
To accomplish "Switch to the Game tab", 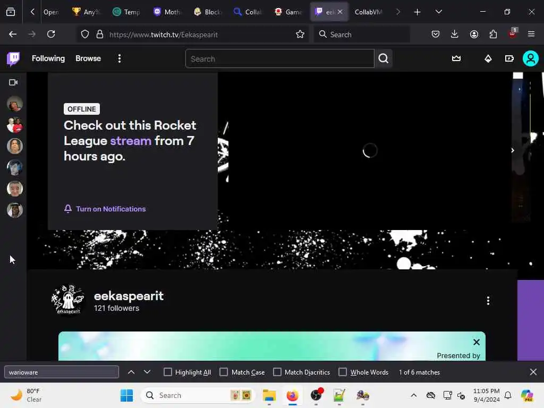I will coord(288,12).
